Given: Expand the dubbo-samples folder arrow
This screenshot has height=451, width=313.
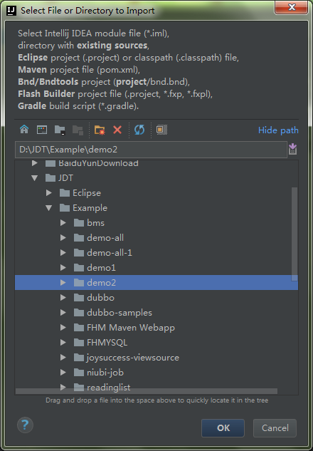Looking at the screenshot, I should coord(63,312).
